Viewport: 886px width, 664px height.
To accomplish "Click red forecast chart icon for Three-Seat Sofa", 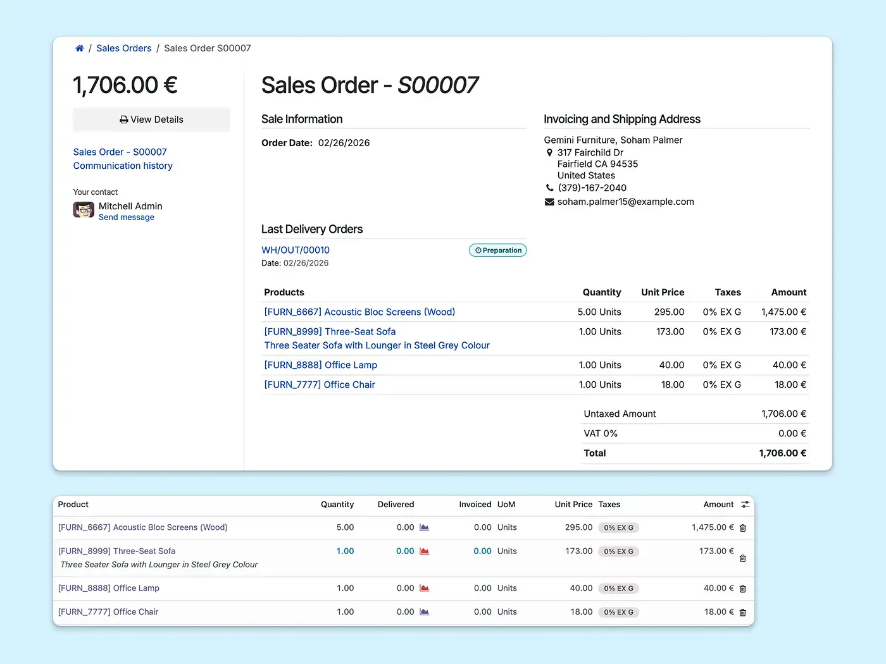I will 425,551.
